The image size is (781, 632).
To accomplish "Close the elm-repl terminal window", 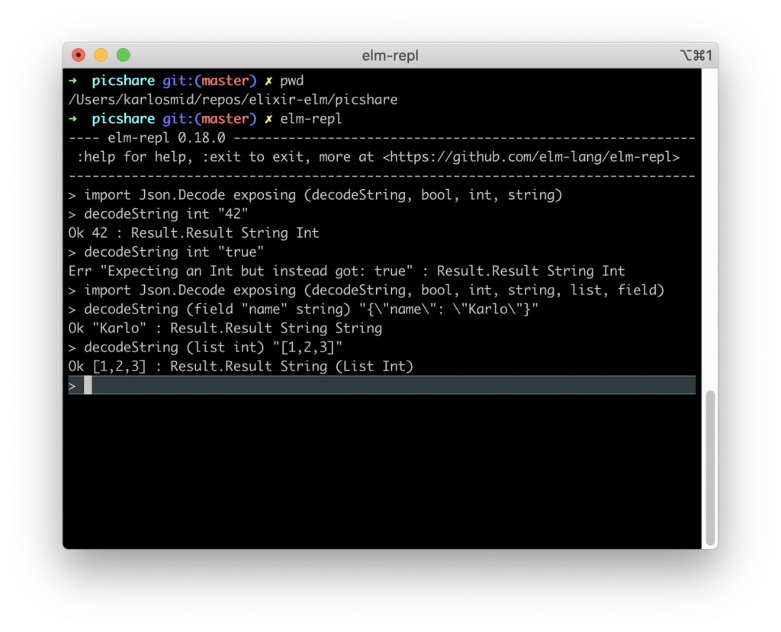I will [79, 55].
